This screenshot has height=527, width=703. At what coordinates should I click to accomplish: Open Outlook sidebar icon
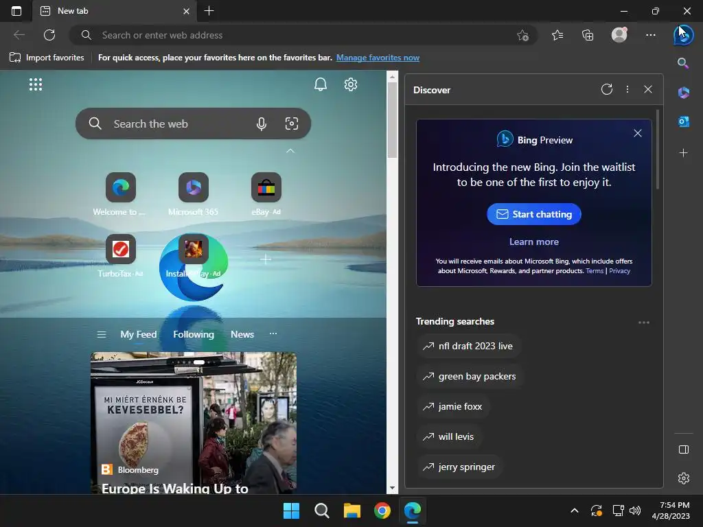(x=683, y=121)
